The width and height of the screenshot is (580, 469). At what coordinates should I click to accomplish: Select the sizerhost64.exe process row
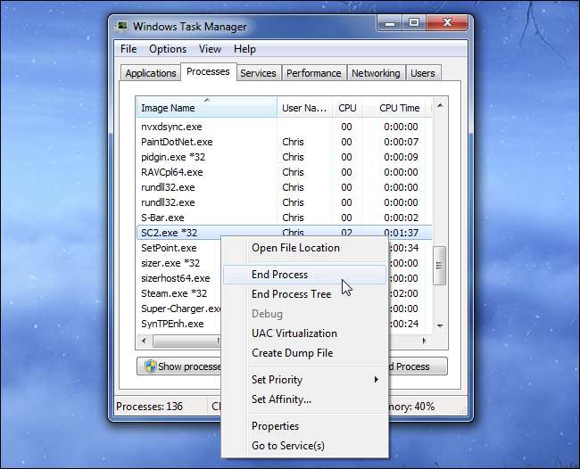(179, 278)
